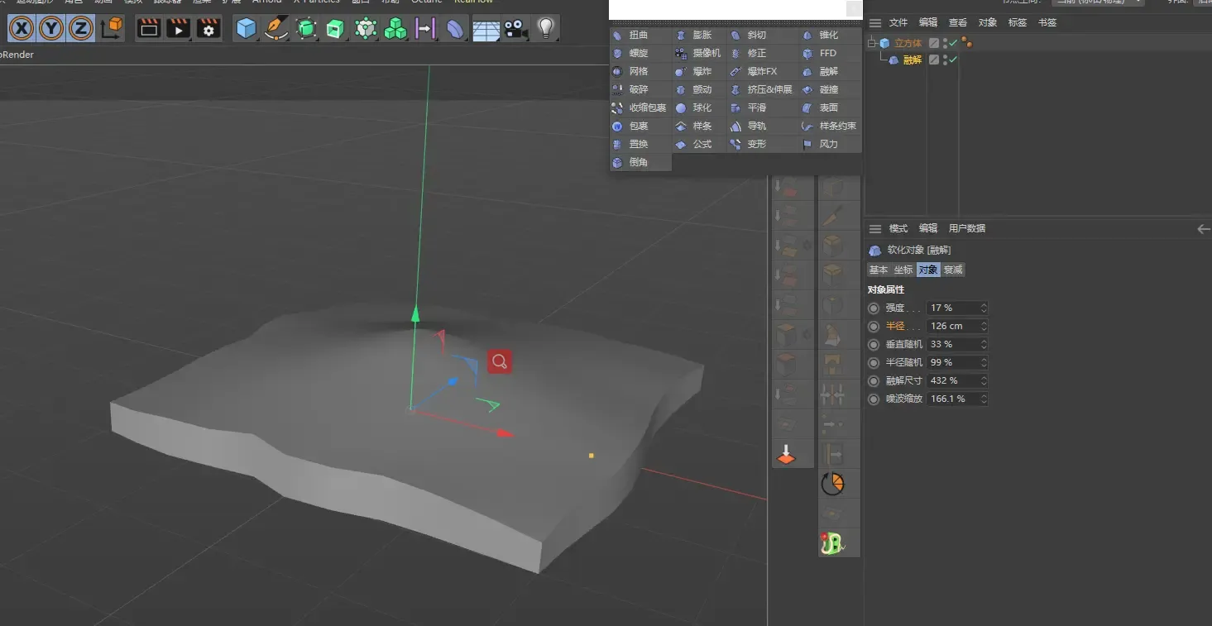This screenshot has width=1212, height=626.
Task: Toggle the X axis lock
Action: point(22,29)
